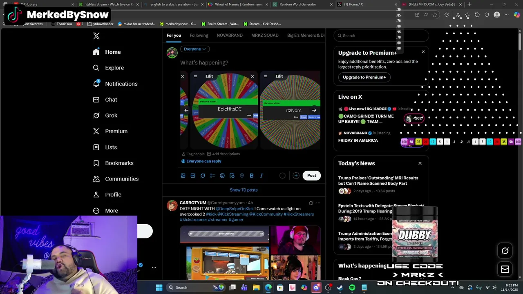Open Notifications in the sidebar
The width and height of the screenshot is (523, 294).
(x=115, y=84)
